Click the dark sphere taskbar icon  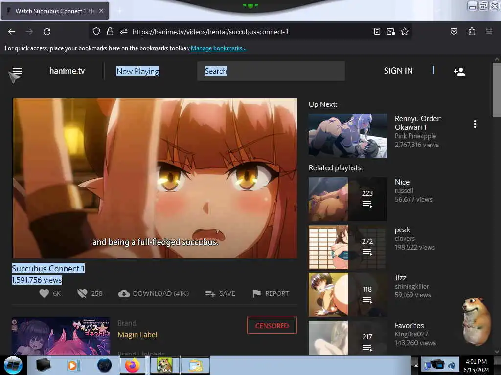click(x=104, y=365)
